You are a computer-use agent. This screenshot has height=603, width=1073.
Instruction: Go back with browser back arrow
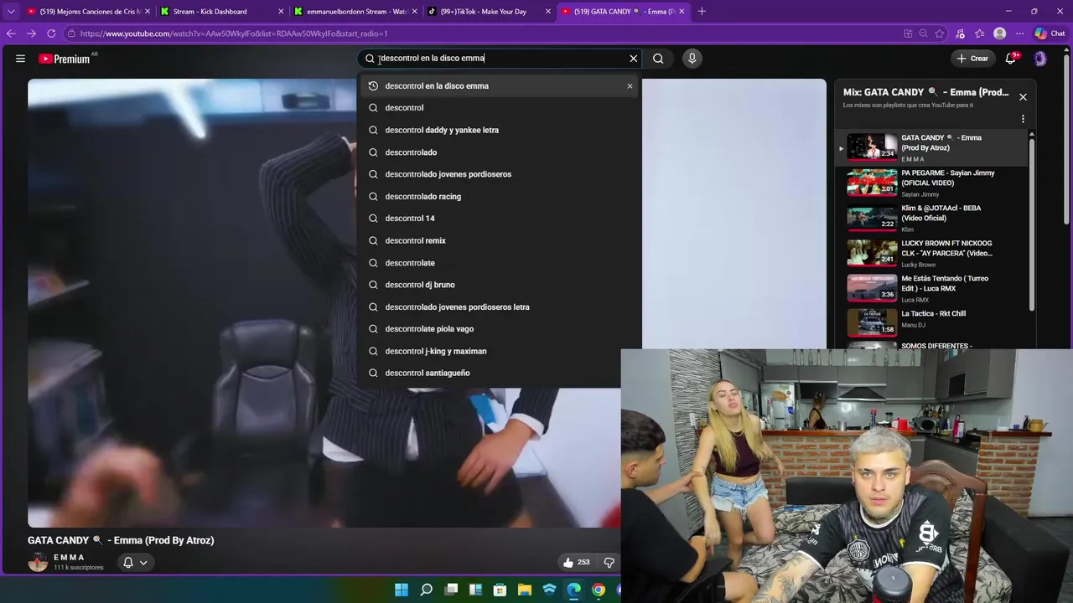(10, 33)
